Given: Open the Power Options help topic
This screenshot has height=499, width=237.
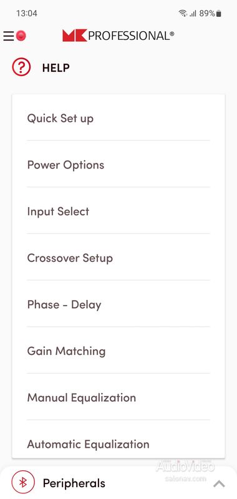Looking at the screenshot, I should point(119,165).
